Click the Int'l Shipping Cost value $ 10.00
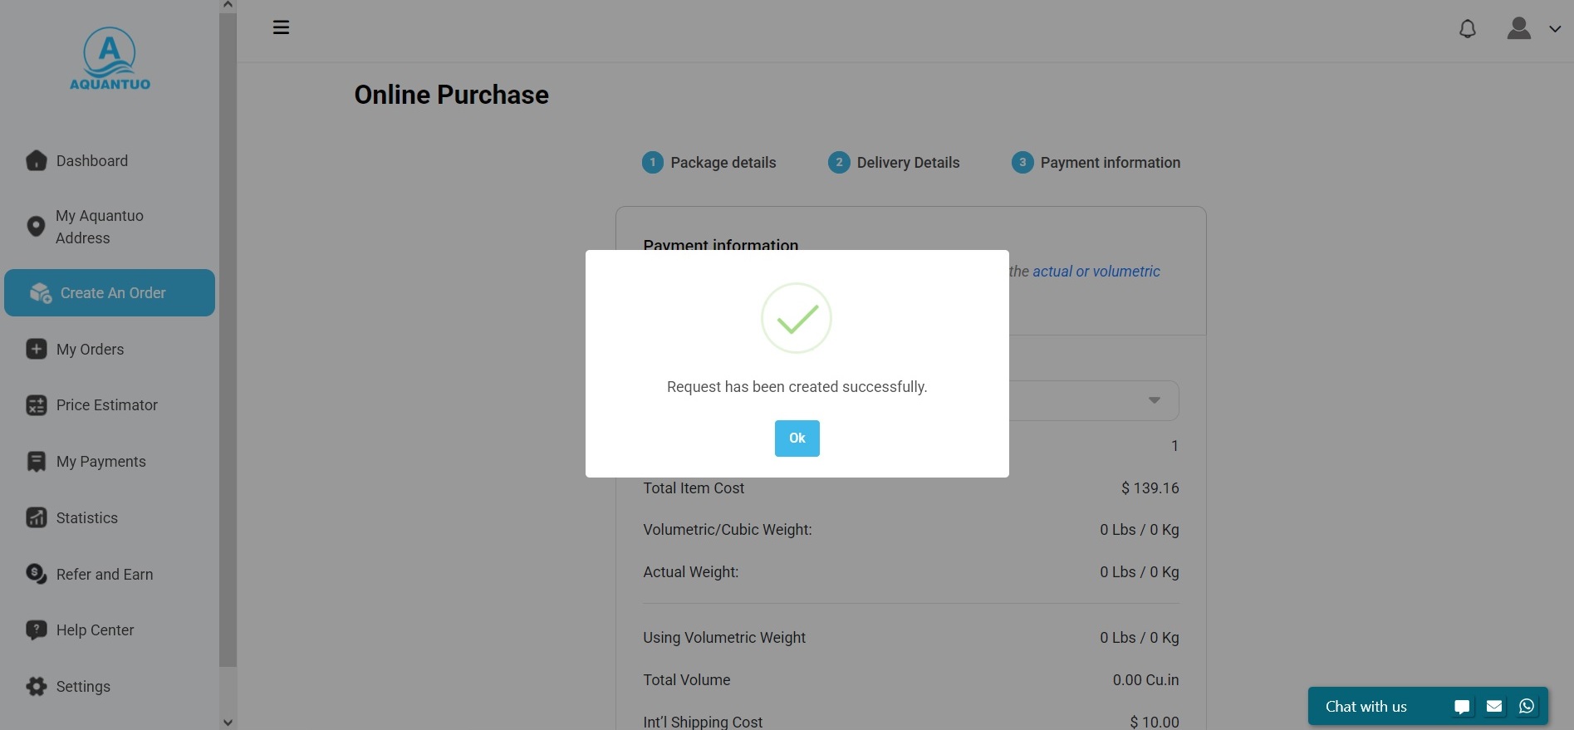This screenshot has width=1574, height=730. point(1154,722)
